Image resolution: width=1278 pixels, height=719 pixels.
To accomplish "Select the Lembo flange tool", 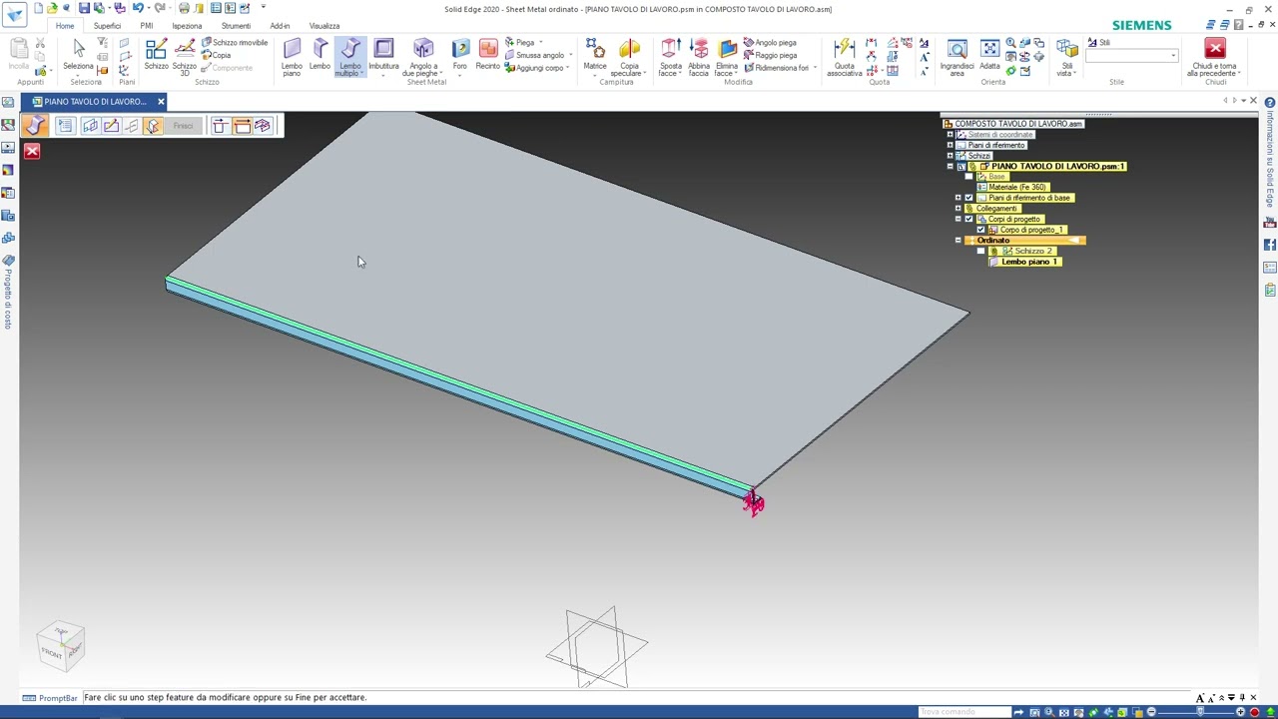I will tap(319, 56).
